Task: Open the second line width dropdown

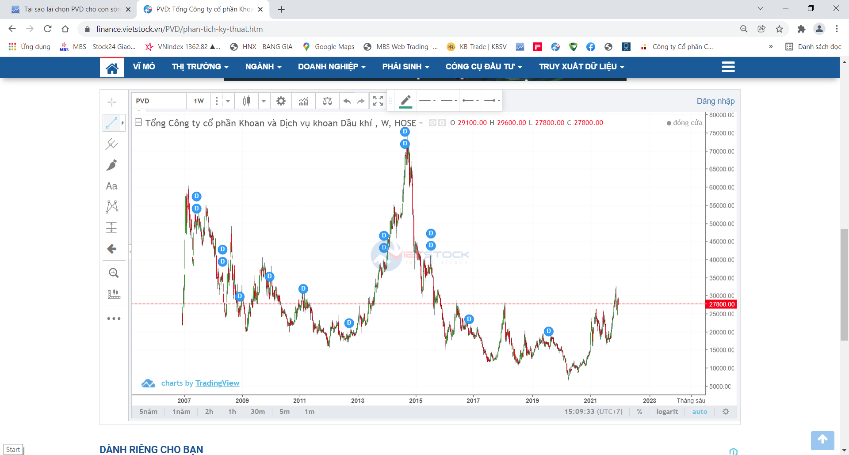Action: [449, 101]
